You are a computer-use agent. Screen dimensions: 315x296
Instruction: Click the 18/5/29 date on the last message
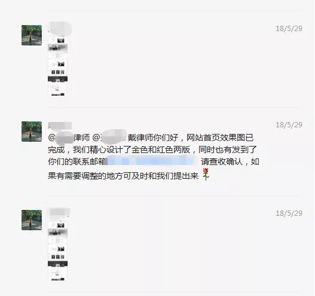(289, 213)
